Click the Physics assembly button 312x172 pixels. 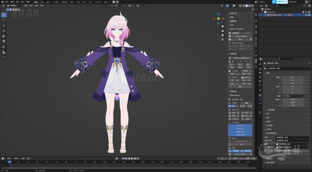(x=234, y=119)
